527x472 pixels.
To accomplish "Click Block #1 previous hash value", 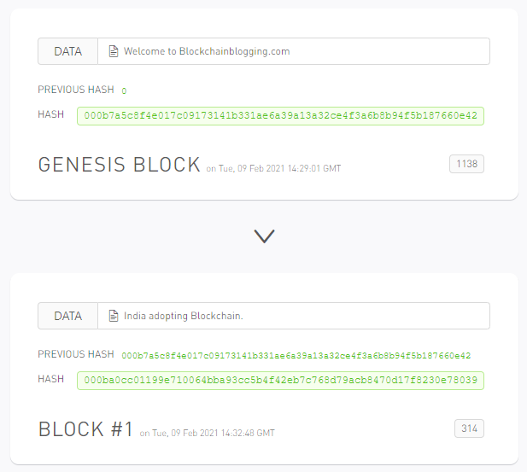I will point(296,355).
